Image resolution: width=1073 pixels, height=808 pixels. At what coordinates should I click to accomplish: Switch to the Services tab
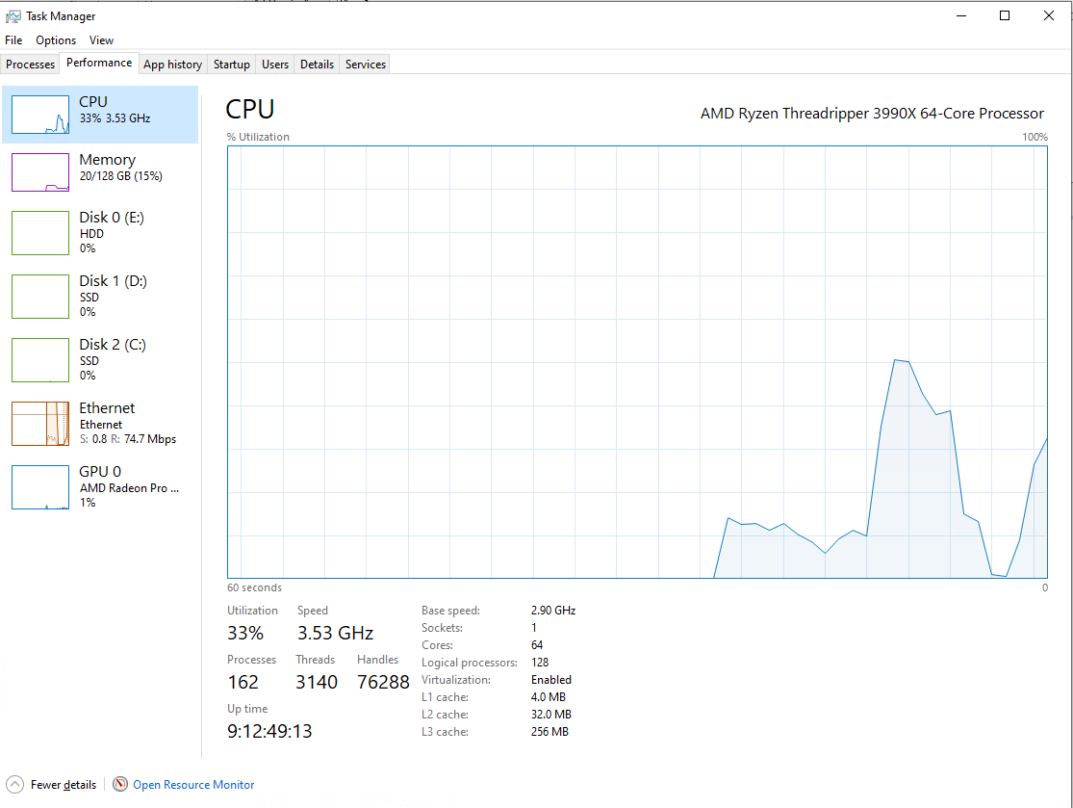tap(364, 64)
